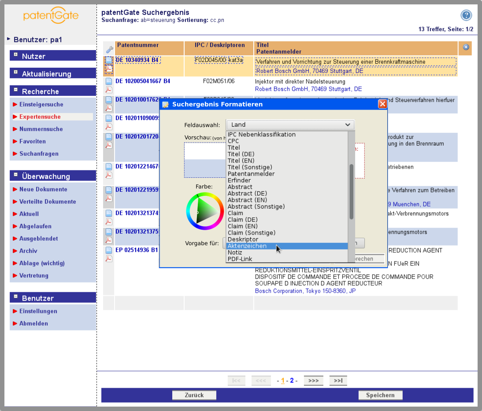Image resolution: width=482 pixels, height=411 pixels.
Task: Open patent DE 10340934 B4 link
Action: pyautogui.click(x=137, y=60)
